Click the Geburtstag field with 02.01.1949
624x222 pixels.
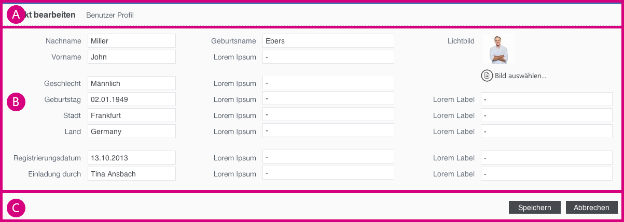[x=131, y=99]
